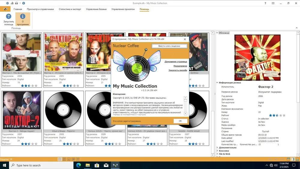
Task: Click the Запустить помощь ribbon icon
Action: click(9, 19)
